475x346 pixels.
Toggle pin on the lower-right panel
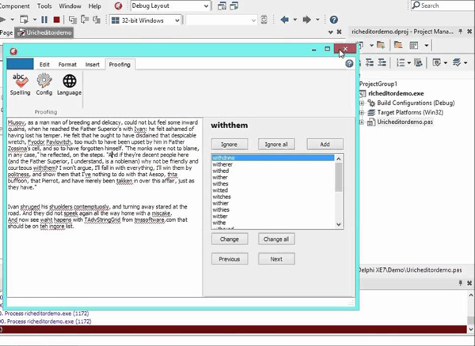461,283
